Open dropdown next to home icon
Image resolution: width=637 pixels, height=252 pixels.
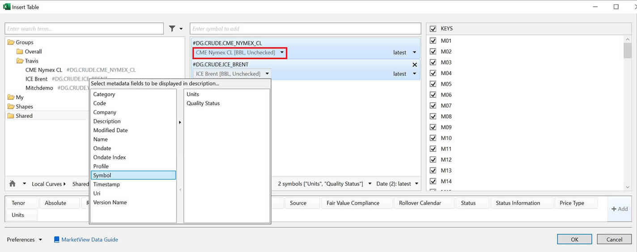[x=24, y=184]
